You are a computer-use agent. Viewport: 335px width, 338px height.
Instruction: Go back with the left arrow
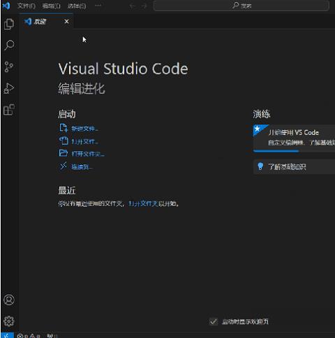(x=133, y=6)
